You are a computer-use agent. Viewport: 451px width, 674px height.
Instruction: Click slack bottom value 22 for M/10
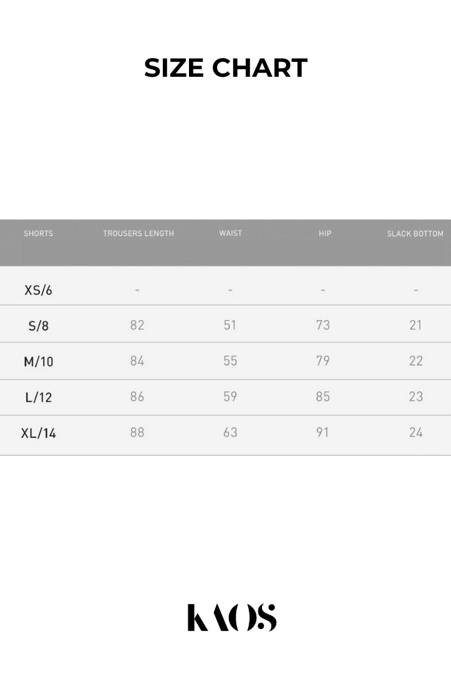(416, 361)
